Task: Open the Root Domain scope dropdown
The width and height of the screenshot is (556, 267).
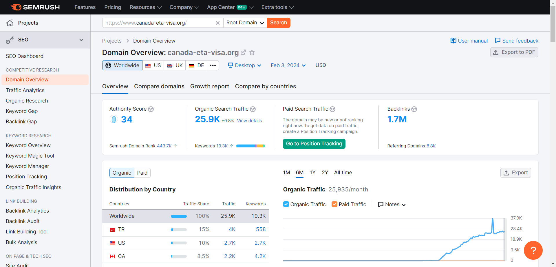Action: point(245,23)
